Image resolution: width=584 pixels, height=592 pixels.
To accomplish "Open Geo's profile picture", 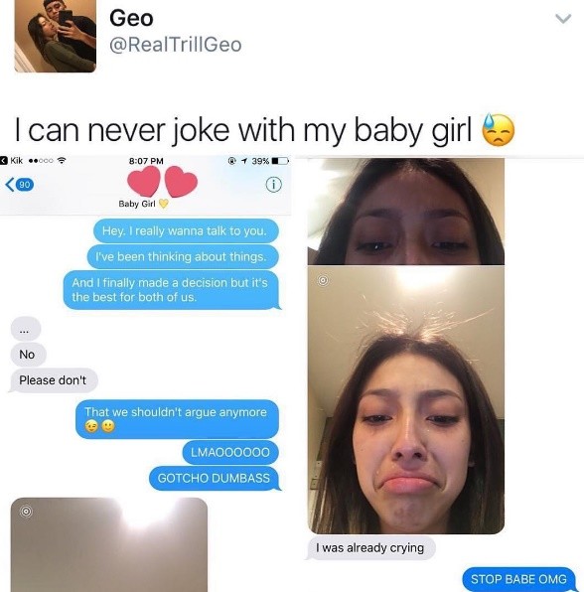I will tap(55, 36).
